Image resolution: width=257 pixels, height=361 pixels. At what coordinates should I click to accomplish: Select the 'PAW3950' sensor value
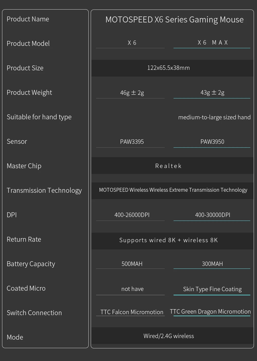(212, 142)
